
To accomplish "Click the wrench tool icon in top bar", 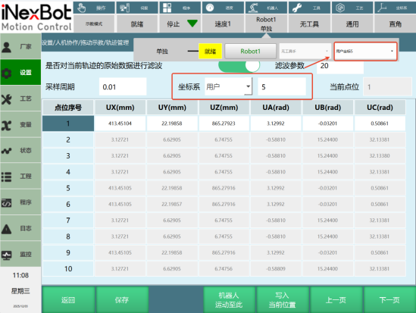I will click(x=297, y=8).
